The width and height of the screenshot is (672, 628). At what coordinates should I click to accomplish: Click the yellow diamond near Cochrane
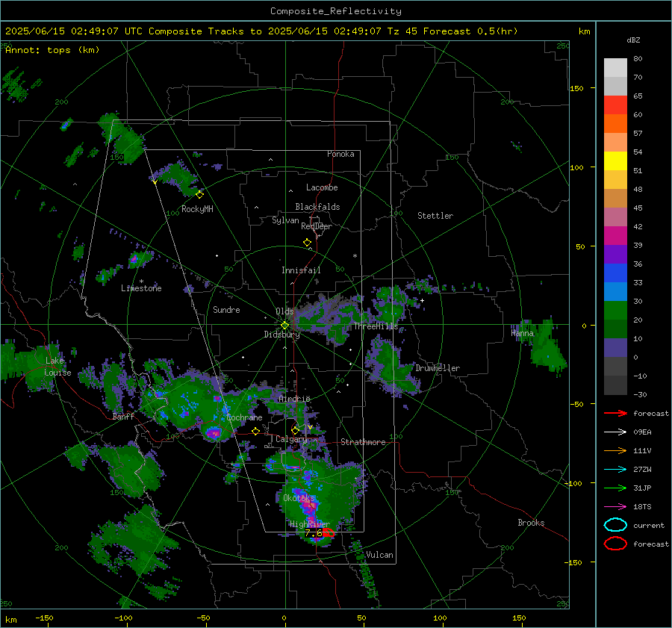point(256,432)
